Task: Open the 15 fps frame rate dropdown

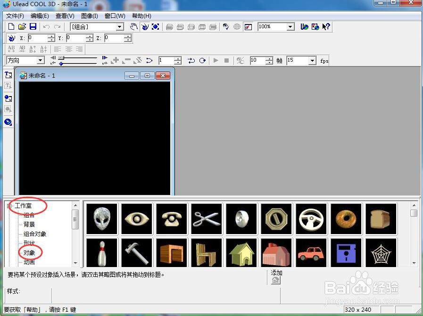Action: tap(312, 60)
